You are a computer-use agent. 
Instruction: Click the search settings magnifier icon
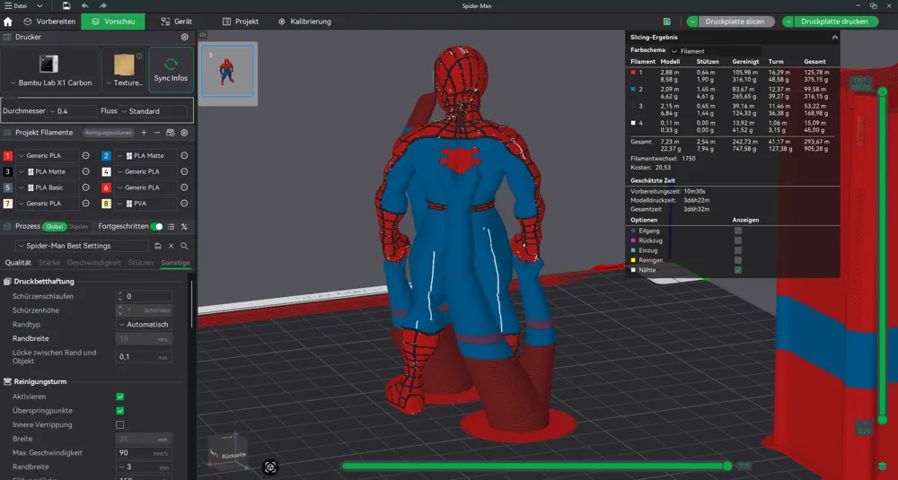click(184, 246)
